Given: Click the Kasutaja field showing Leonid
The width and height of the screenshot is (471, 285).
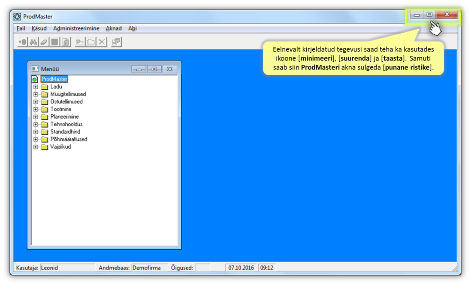Looking at the screenshot, I should coord(67,267).
